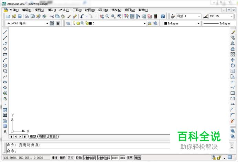Viewport: 238px width, 162px height.
Task: Click the Undo arrow icon
Action: tap(82, 16)
